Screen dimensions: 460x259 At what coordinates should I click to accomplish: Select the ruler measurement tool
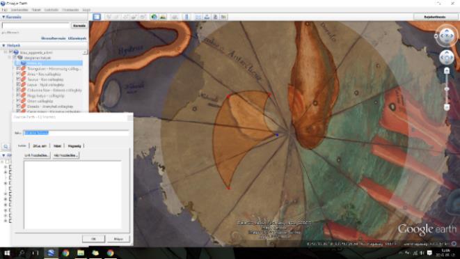(x=187, y=17)
